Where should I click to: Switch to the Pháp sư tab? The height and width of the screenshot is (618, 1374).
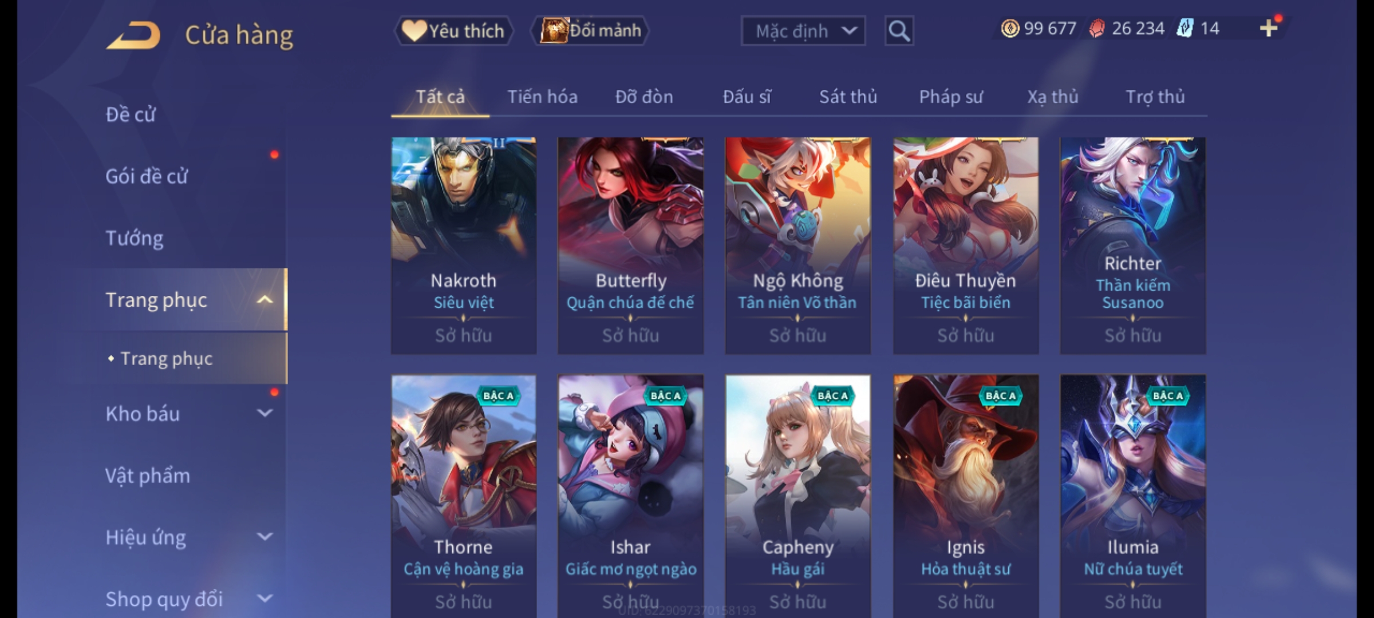(x=951, y=97)
